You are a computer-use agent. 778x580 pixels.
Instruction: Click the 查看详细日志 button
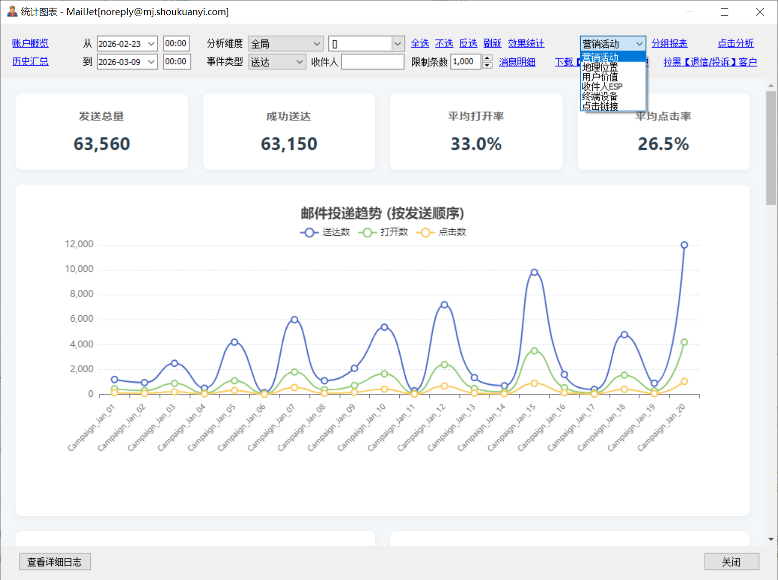click(55, 562)
